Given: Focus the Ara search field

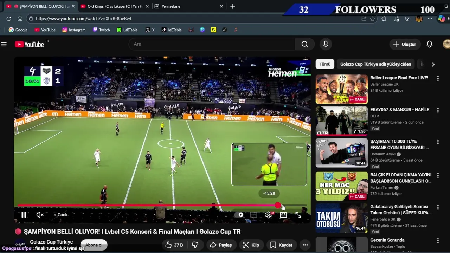Looking at the screenshot, I should pyautogui.click(x=212, y=44).
